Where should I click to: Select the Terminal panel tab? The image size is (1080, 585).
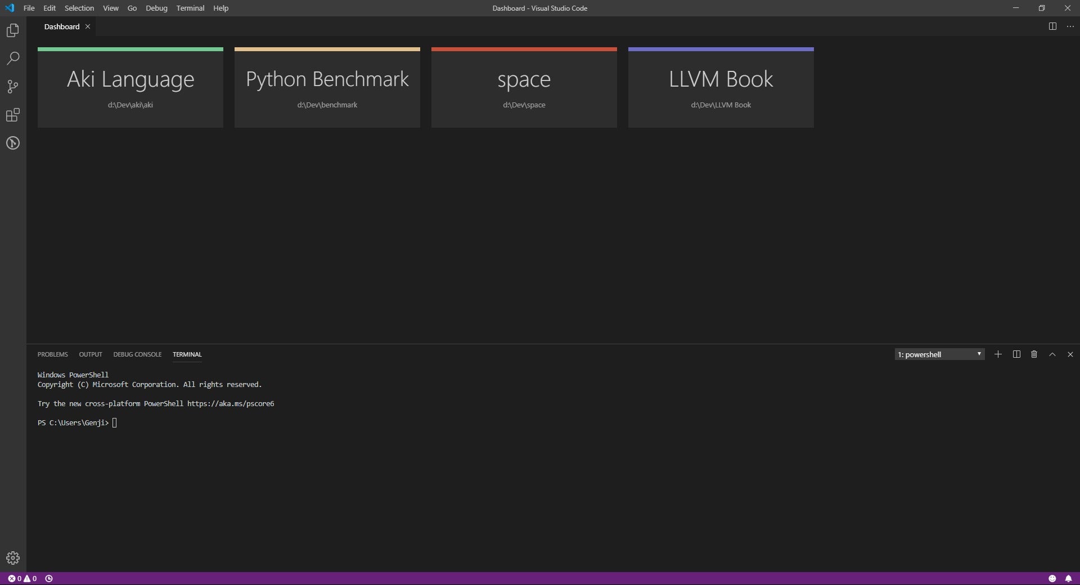(187, 354)
